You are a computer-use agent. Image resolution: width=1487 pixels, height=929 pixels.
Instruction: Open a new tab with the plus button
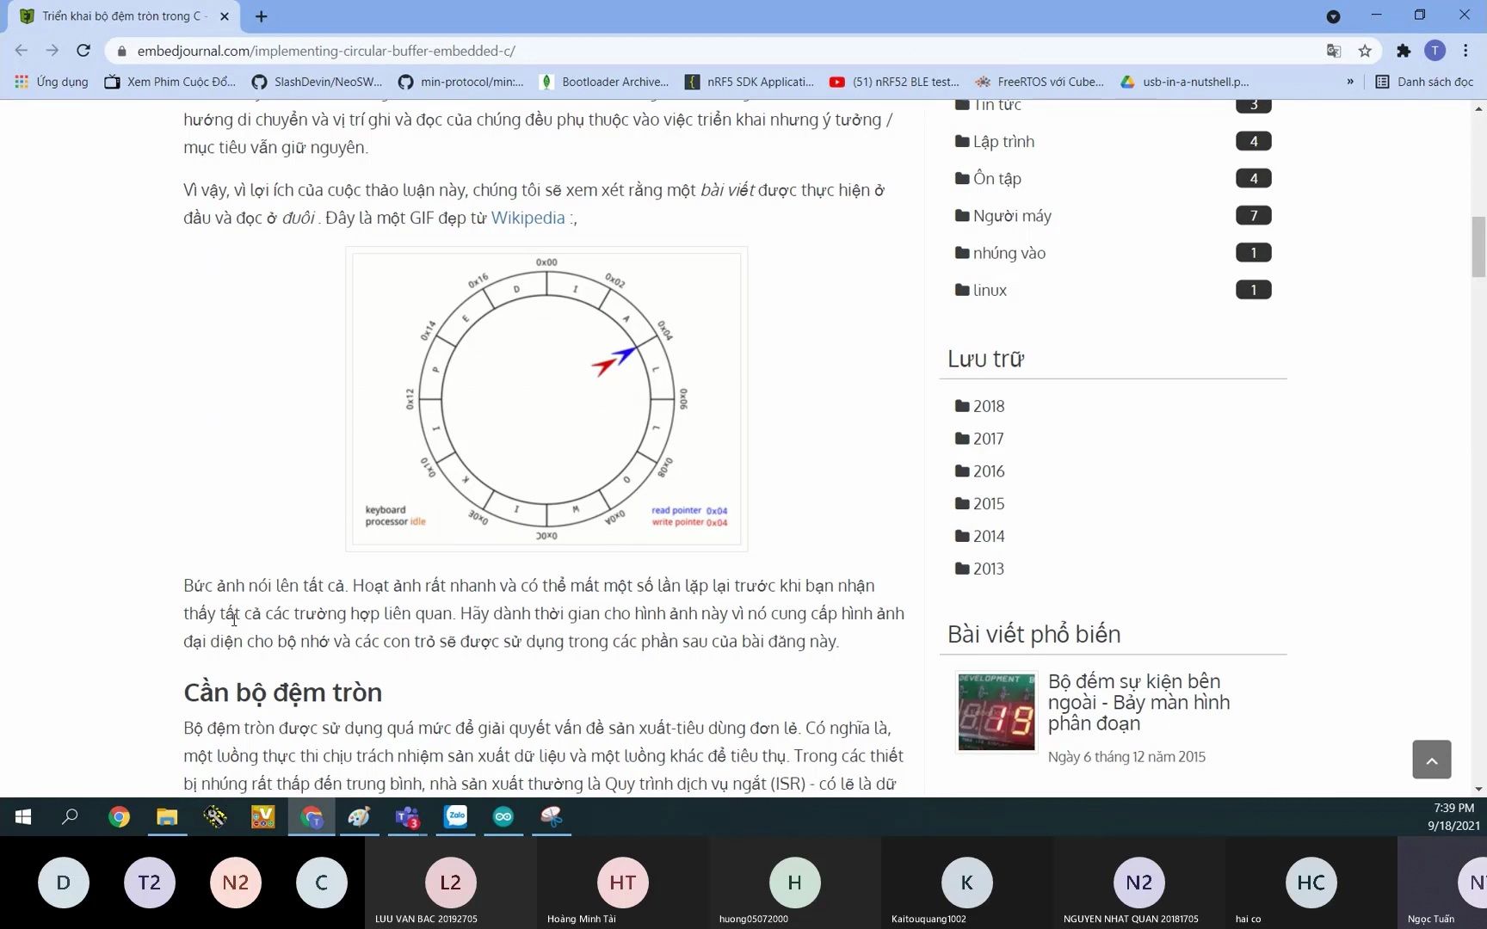(262, 16)
